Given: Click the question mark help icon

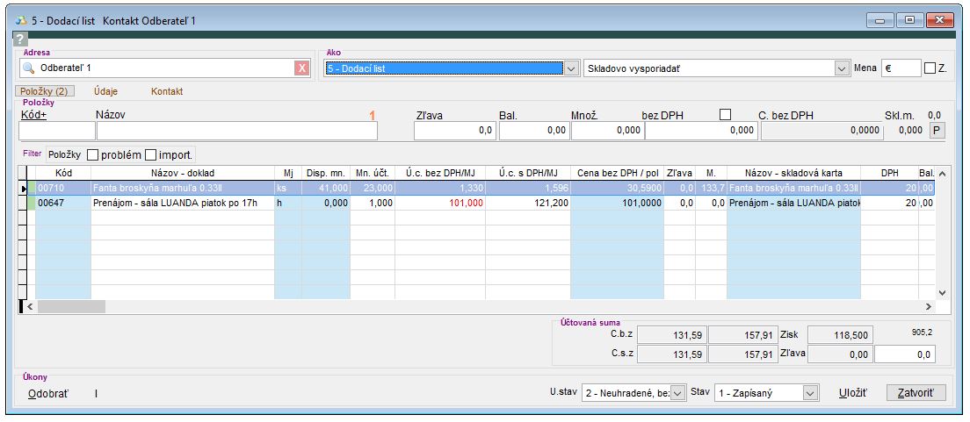Looking at the screenshot, I should pos(20,39).
